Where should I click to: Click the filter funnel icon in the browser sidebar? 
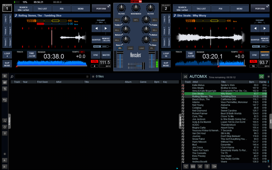tap(5, 89)
